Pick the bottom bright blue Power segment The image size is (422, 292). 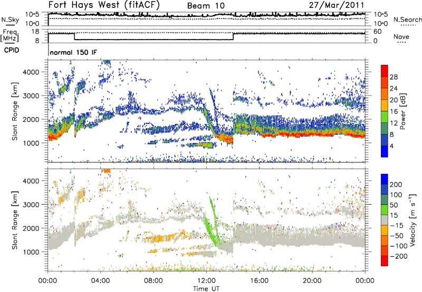385,151
